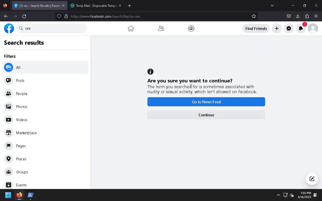The height and width of the screenshot is (201, 322).
Task: Open the Notifications bell
Action: [301, 28]
